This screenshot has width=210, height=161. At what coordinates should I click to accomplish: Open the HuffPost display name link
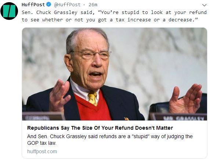coord(33,4)
